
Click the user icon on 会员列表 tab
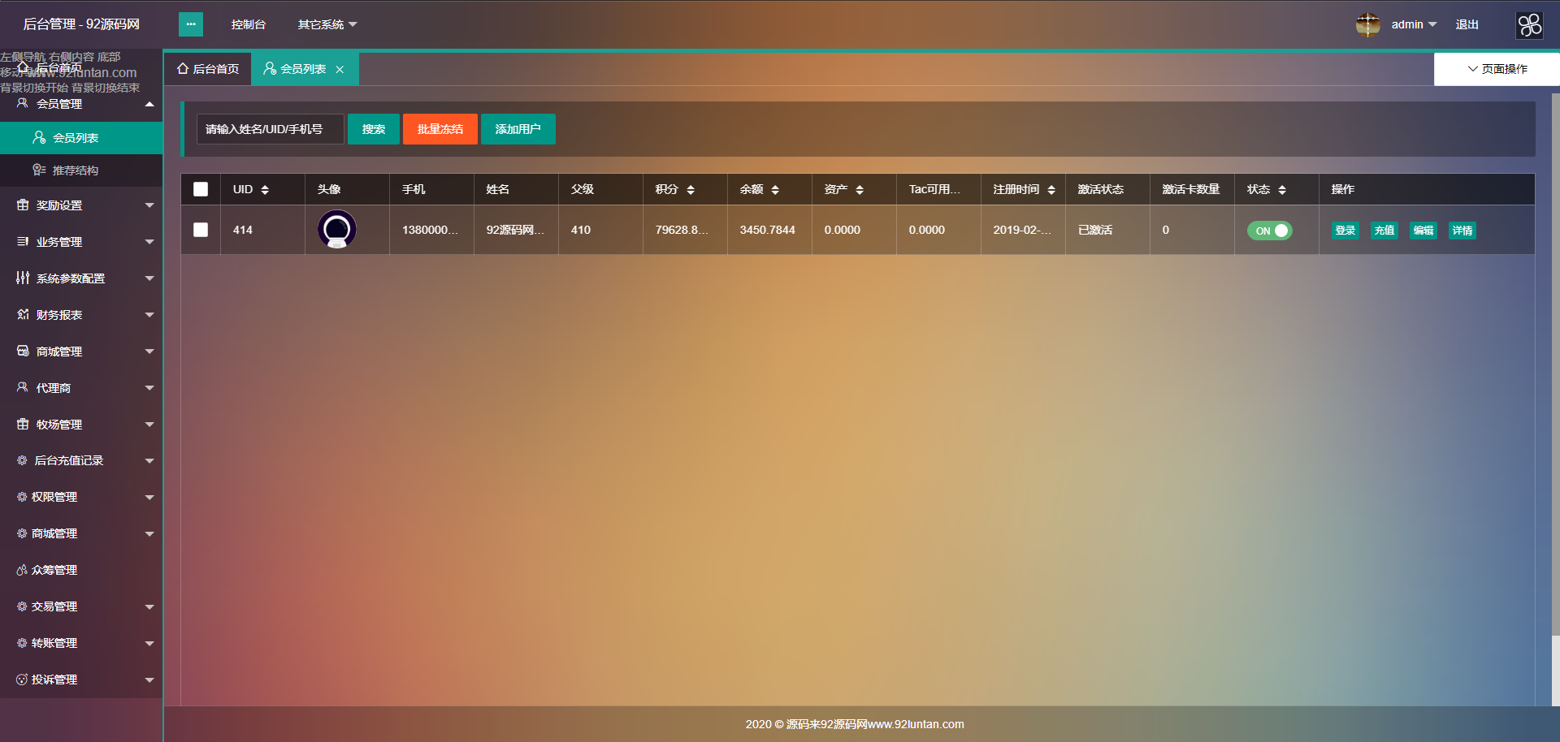pyautogui.click(x=270, y=69)
